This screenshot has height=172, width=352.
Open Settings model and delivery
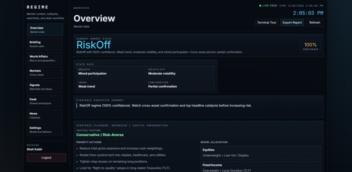coord(45,130)
